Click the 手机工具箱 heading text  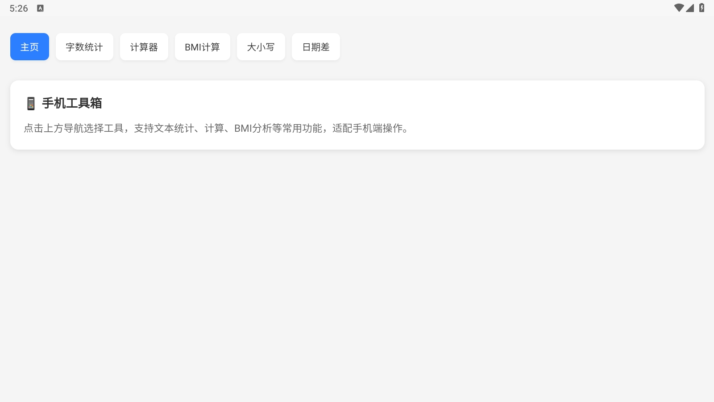(x=72, y=103)
